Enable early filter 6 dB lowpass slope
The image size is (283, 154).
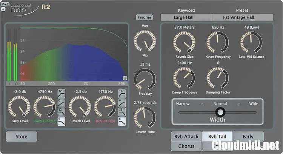click(x=61, y=121)
